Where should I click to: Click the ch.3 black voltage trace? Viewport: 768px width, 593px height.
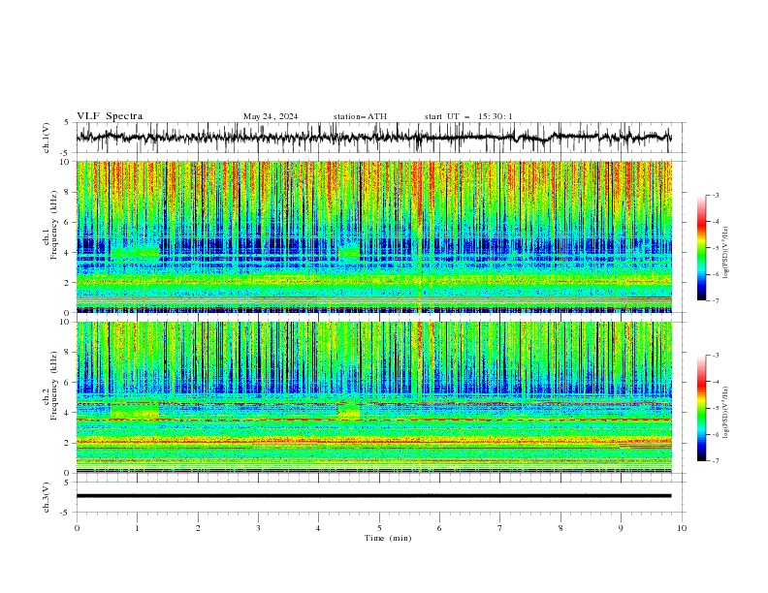point(374,496)
